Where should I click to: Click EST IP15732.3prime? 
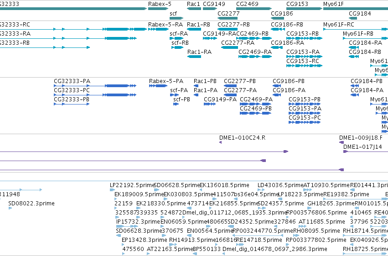pyautogui.click(x=127, y=226)
